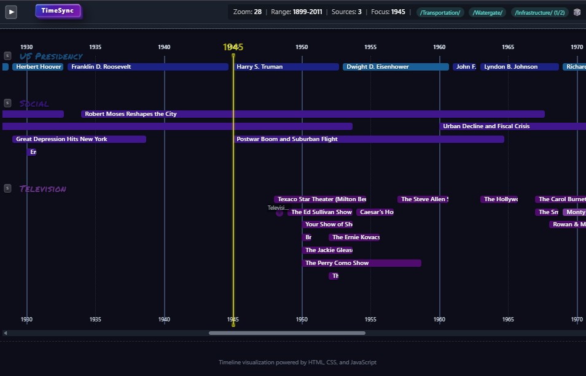This screenshot has height=376, width=586.
Task: Toggle the S button beside US Presidency
Action: pyautogui.click(x=7, y=56)
